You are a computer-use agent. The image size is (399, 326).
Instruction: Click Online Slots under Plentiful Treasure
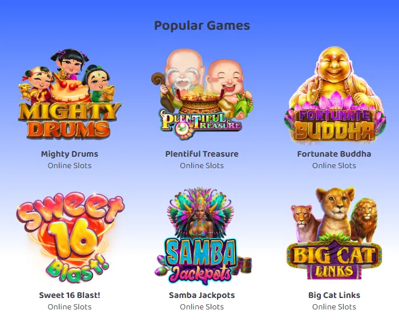point(202,166)
